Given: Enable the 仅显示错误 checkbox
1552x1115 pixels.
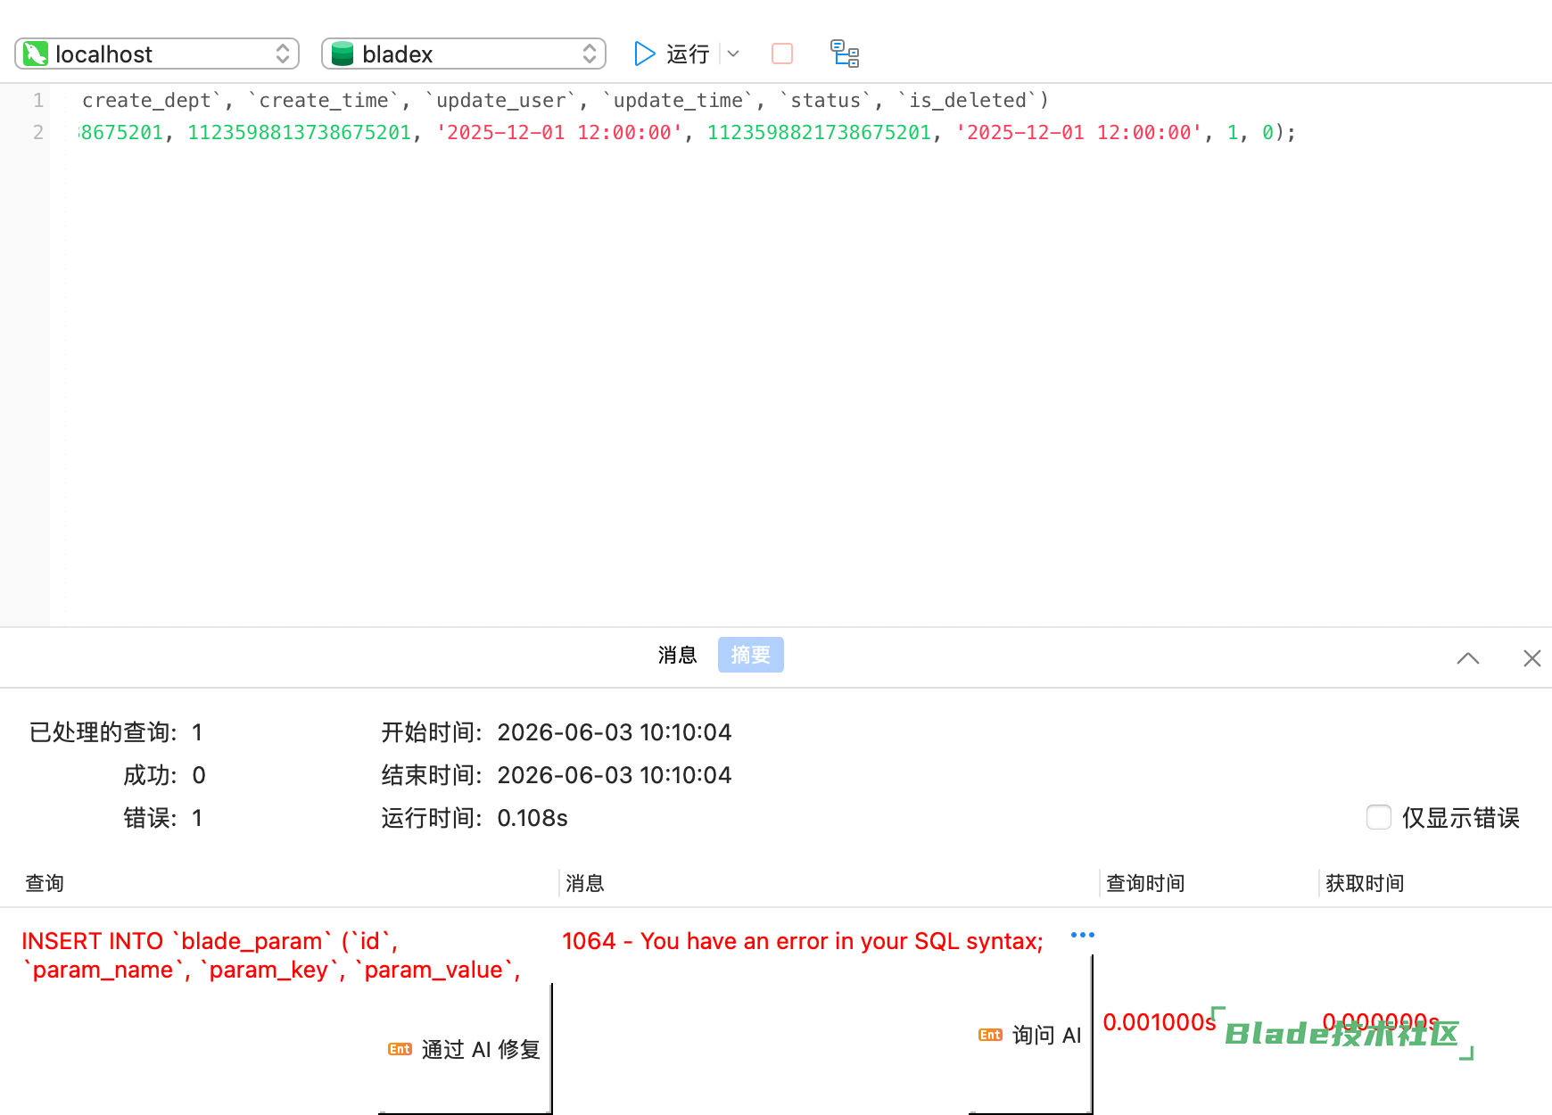Looking at the screenshot, I should pos(1379,817).
